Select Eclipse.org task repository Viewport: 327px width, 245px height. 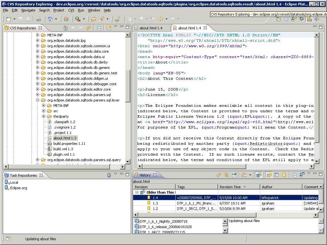(19, 188)
